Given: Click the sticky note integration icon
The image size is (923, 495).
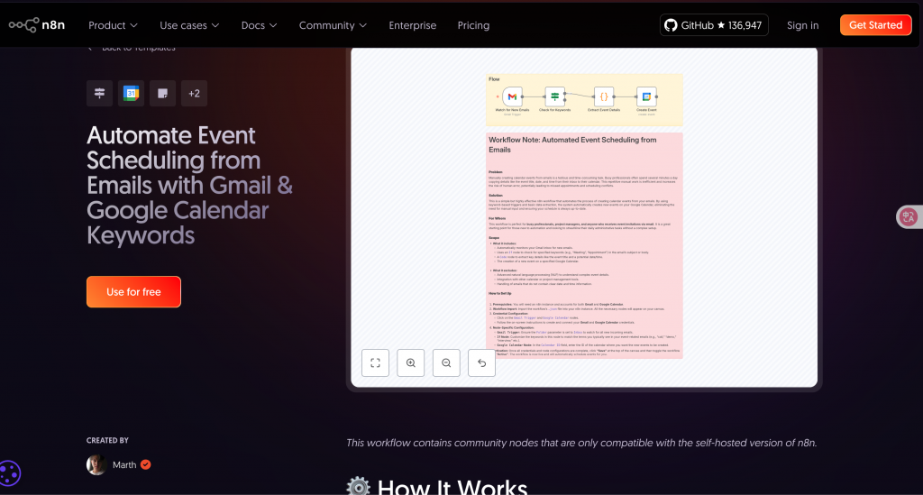Looking at the screenshot, I should tap(163, 93).
